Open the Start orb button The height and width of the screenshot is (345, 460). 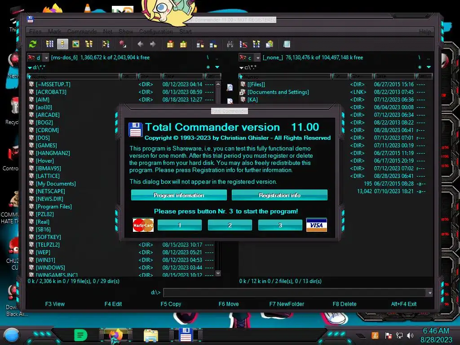coord(11,336)
